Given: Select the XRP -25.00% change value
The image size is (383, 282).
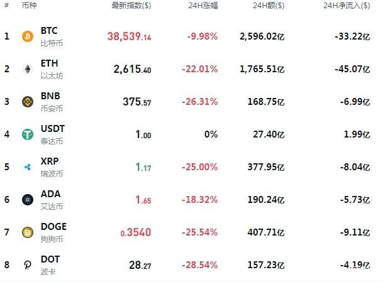Looking at the screenshot, I should coord(200,167).
